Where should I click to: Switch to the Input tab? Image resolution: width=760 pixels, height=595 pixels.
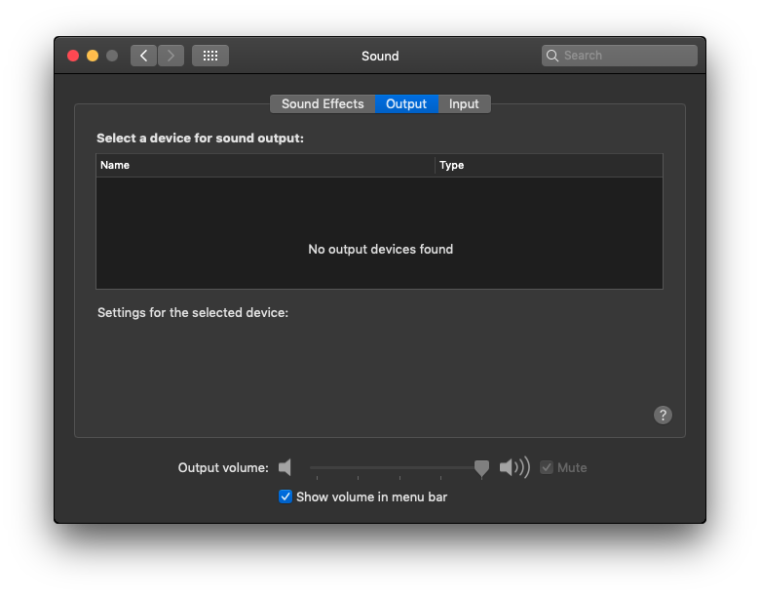(x=464, y=103)
